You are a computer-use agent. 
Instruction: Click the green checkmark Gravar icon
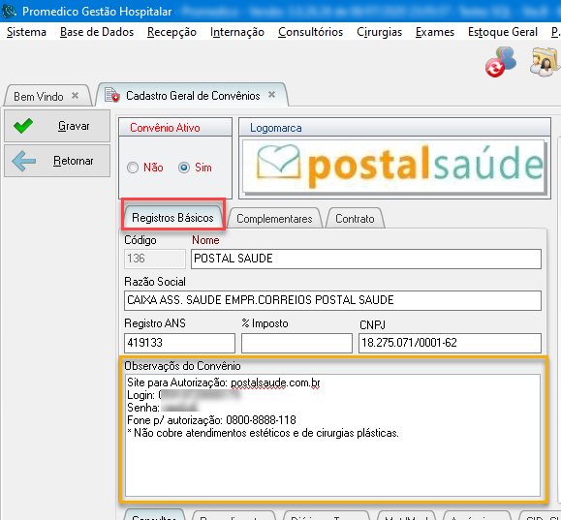click(x=23, y=126)
